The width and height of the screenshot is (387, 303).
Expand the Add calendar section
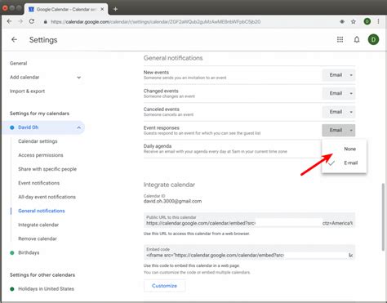(x=79, y=78)
